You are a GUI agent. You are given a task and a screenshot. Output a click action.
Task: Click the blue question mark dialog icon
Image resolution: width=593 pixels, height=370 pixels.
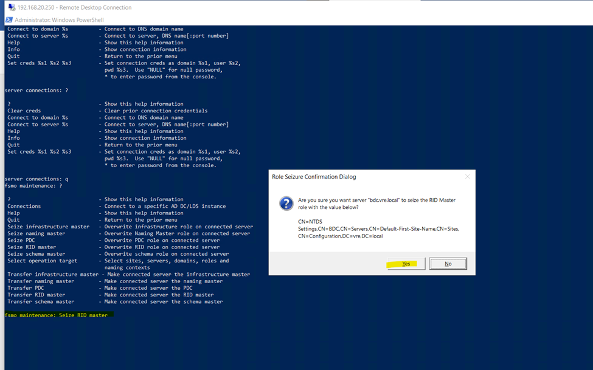coord(286,204)
